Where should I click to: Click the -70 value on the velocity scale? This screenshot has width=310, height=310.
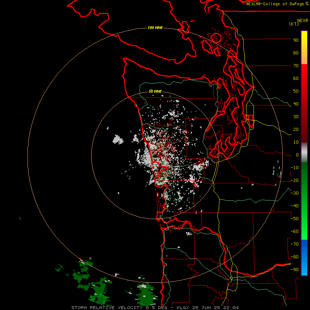coord(294,244)
